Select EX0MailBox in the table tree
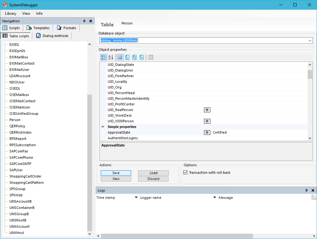Viewport: 317px width, 239px height. coord(19,57)
